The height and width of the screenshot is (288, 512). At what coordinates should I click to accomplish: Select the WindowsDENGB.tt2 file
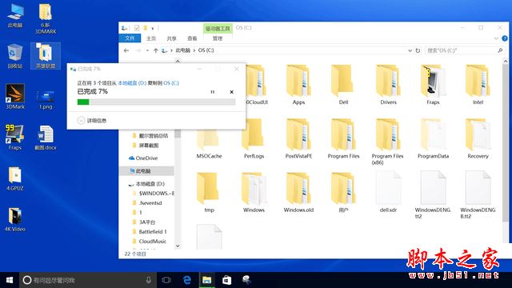(478, 195)
